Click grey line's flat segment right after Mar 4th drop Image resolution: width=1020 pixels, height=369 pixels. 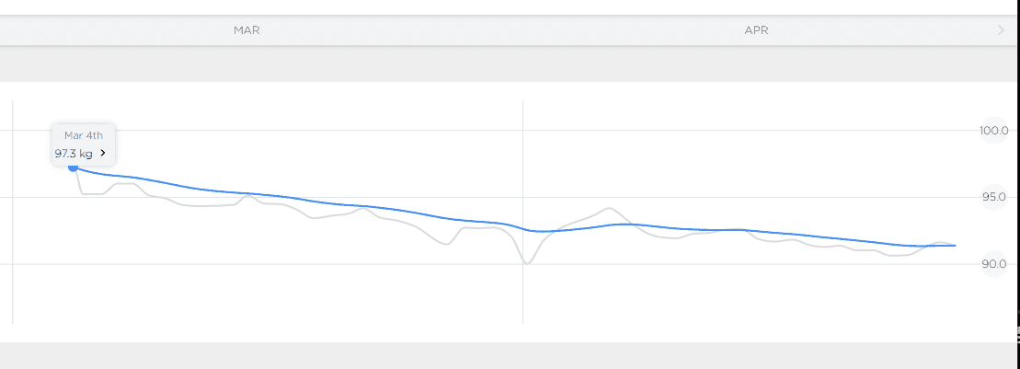coord(93,194)
